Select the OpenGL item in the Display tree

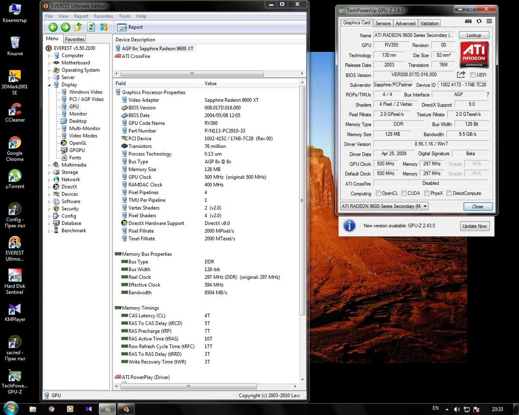[74, 143]
